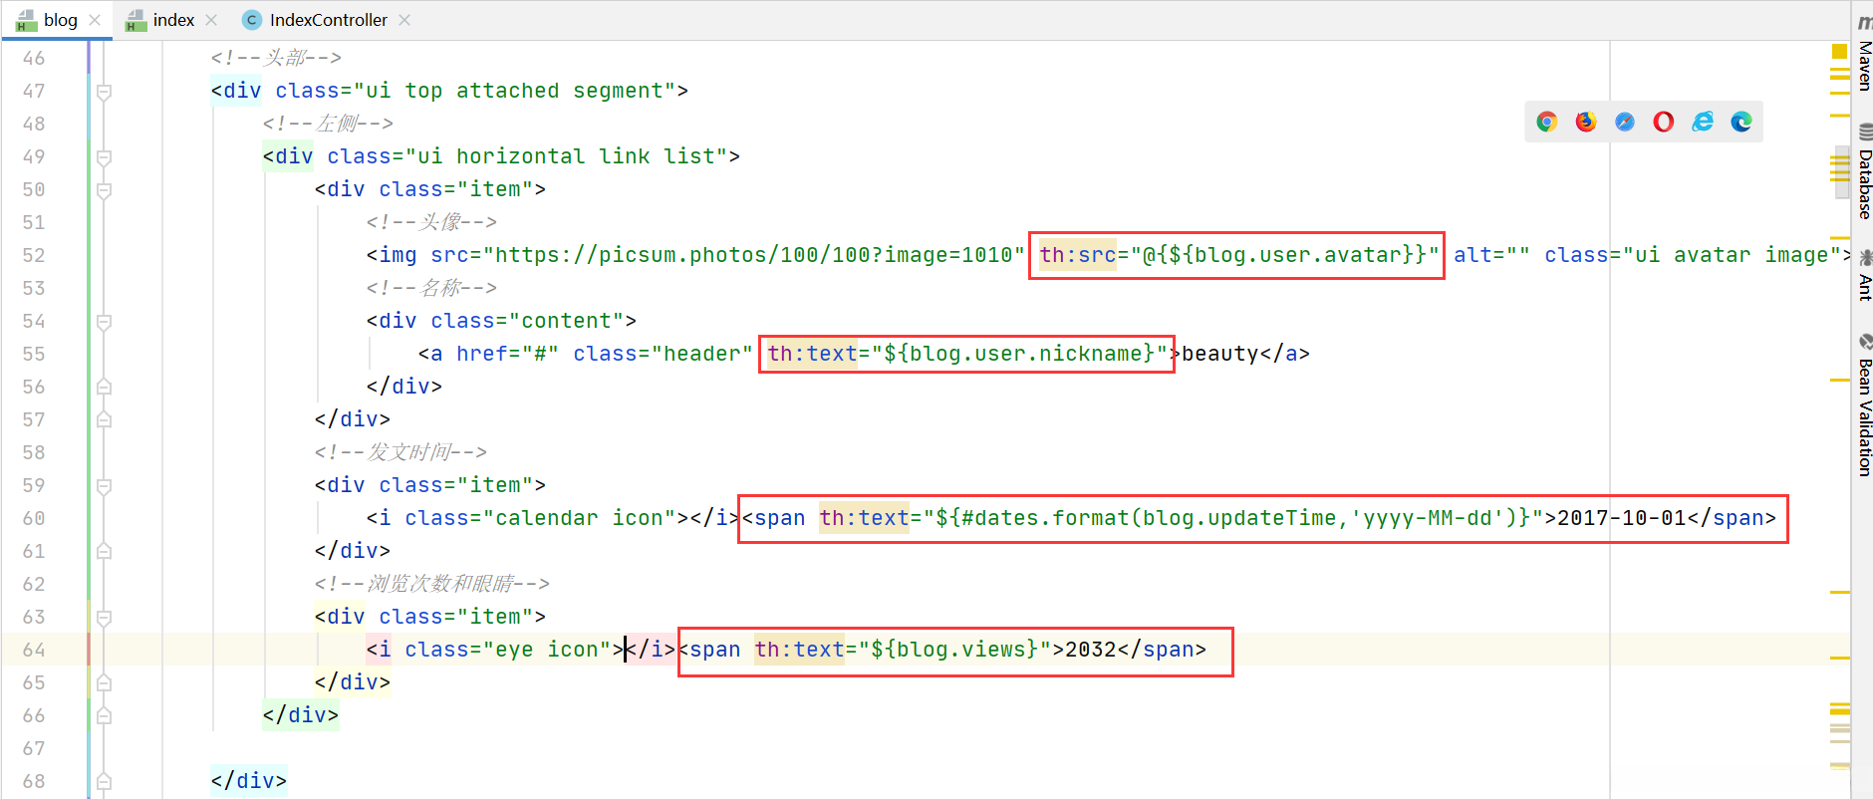Click the vertical scrollbar thumb
1873x799 pixels.
pos(1841,170)
